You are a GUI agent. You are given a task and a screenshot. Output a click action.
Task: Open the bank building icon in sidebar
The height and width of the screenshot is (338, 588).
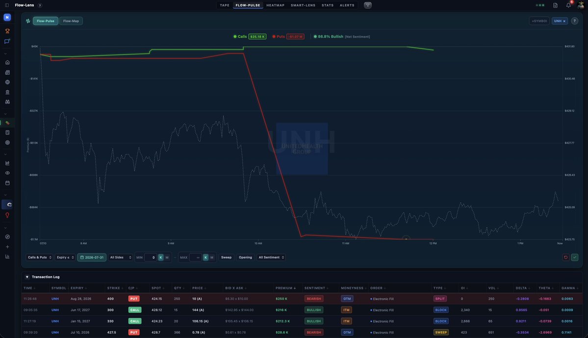(x=7, y=92)
